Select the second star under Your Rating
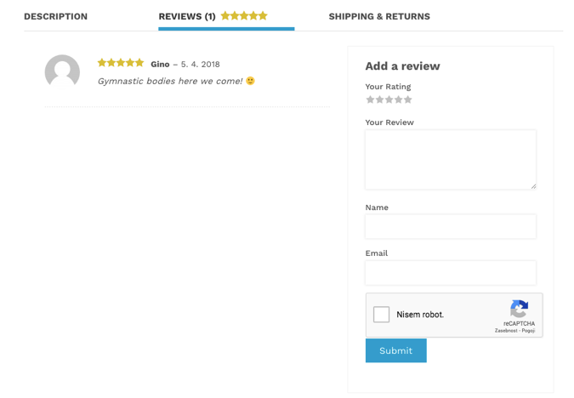 pos(380,99)
